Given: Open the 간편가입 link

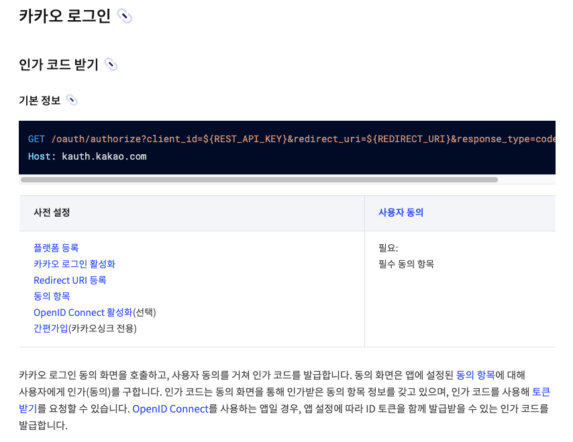Looking at the screenshot, I should pyautogui.click(x=51, y=329).
